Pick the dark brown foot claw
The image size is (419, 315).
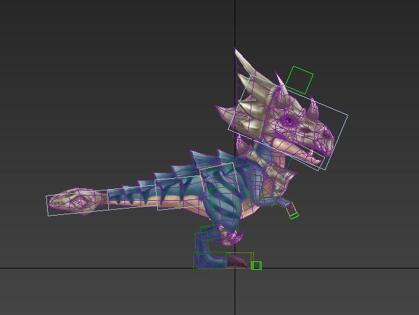pos(239,261)
